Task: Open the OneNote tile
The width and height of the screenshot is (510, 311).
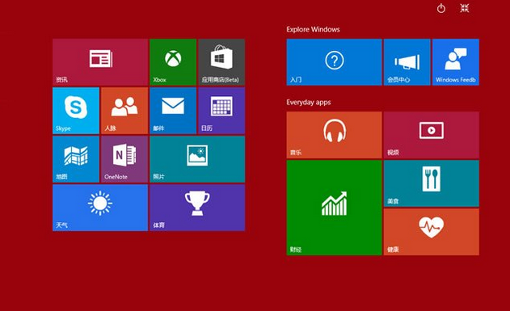Action: (x=124, y=159)
